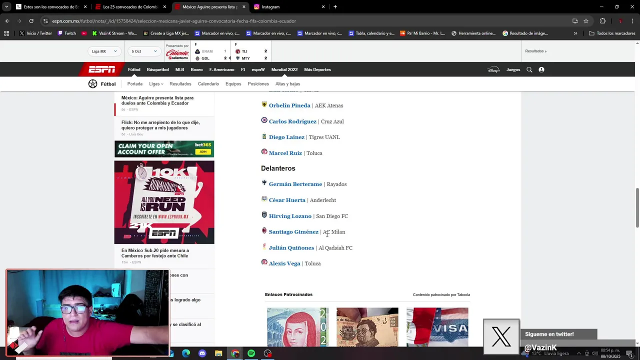Image resolution: width=640 pixels, height=360 pixels.
Task: Switch to Los 25 convocados de Colombia tab
Action: [x=130, y=7]
